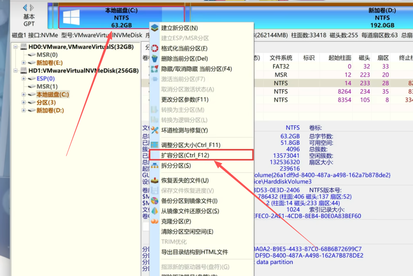Click the Delete Current Partition (删除当前分区) trash icon
The width and height of the screenshot is (413, 276).
coord(154,59)
